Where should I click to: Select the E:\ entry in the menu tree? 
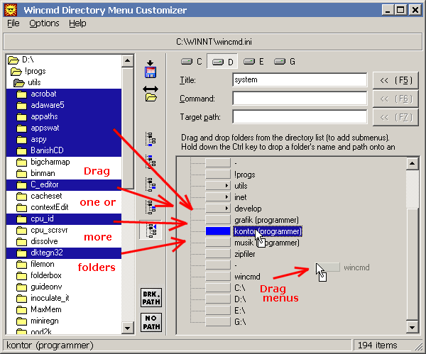pyautogui.click(x=240, y=310)
